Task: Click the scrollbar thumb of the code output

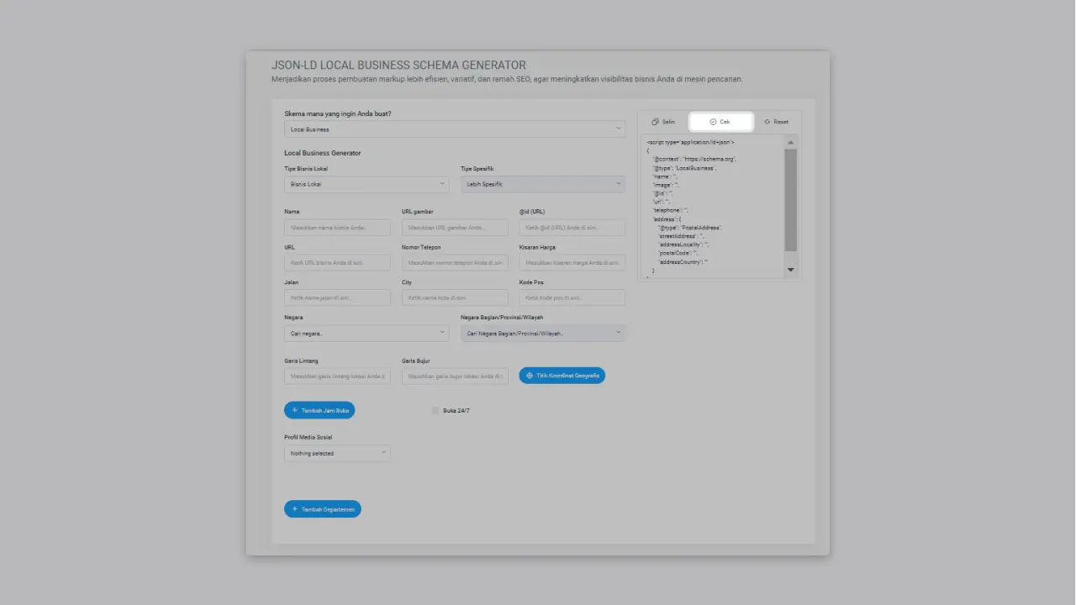Action: tap(790, 197)
